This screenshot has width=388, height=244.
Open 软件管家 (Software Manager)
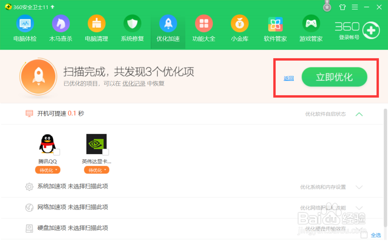[x=275, y=28]
